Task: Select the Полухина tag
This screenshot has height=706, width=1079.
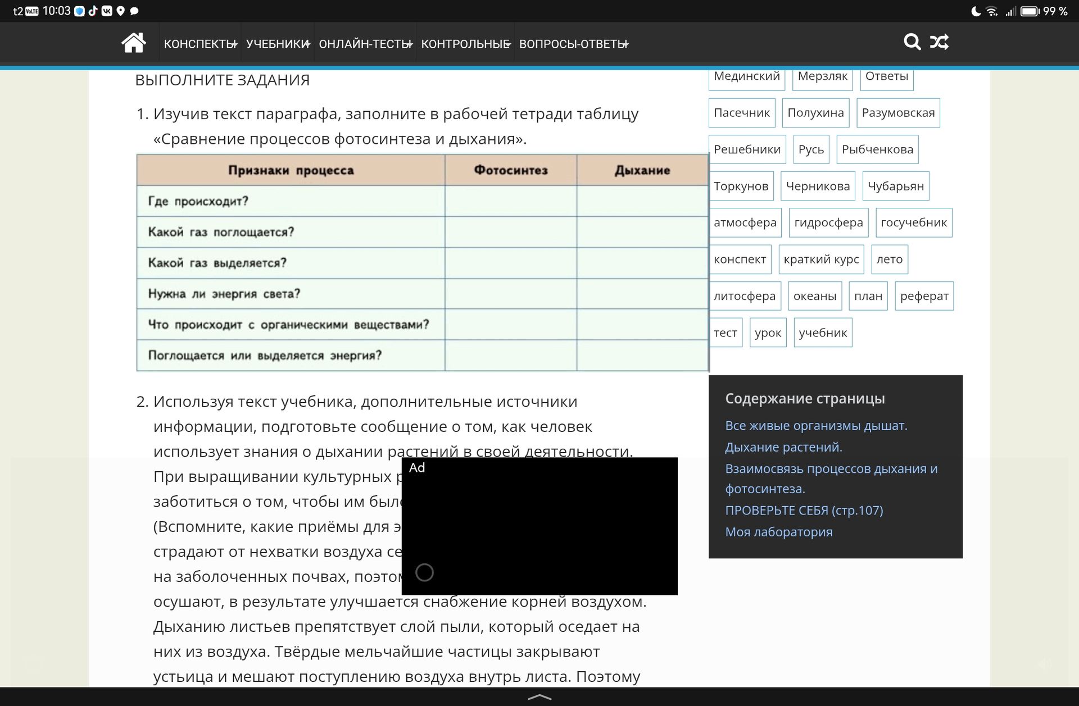Action: (x=816, y=113)
